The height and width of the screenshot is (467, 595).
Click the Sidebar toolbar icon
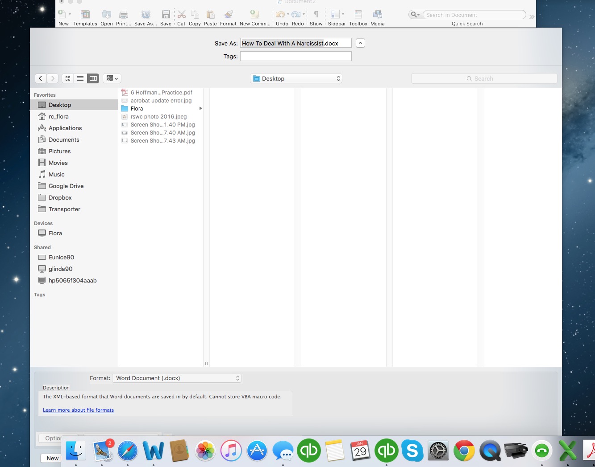click(x=335, y=14)
